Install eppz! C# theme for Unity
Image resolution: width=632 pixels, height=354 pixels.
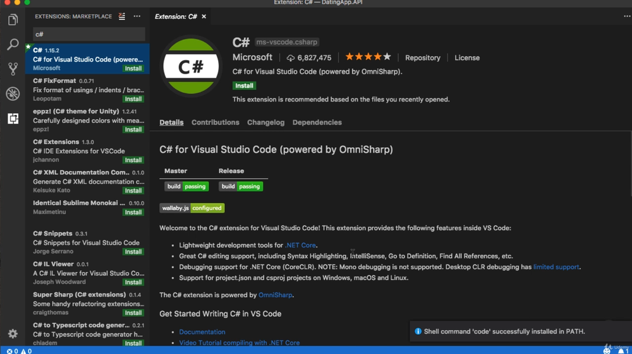133,129
